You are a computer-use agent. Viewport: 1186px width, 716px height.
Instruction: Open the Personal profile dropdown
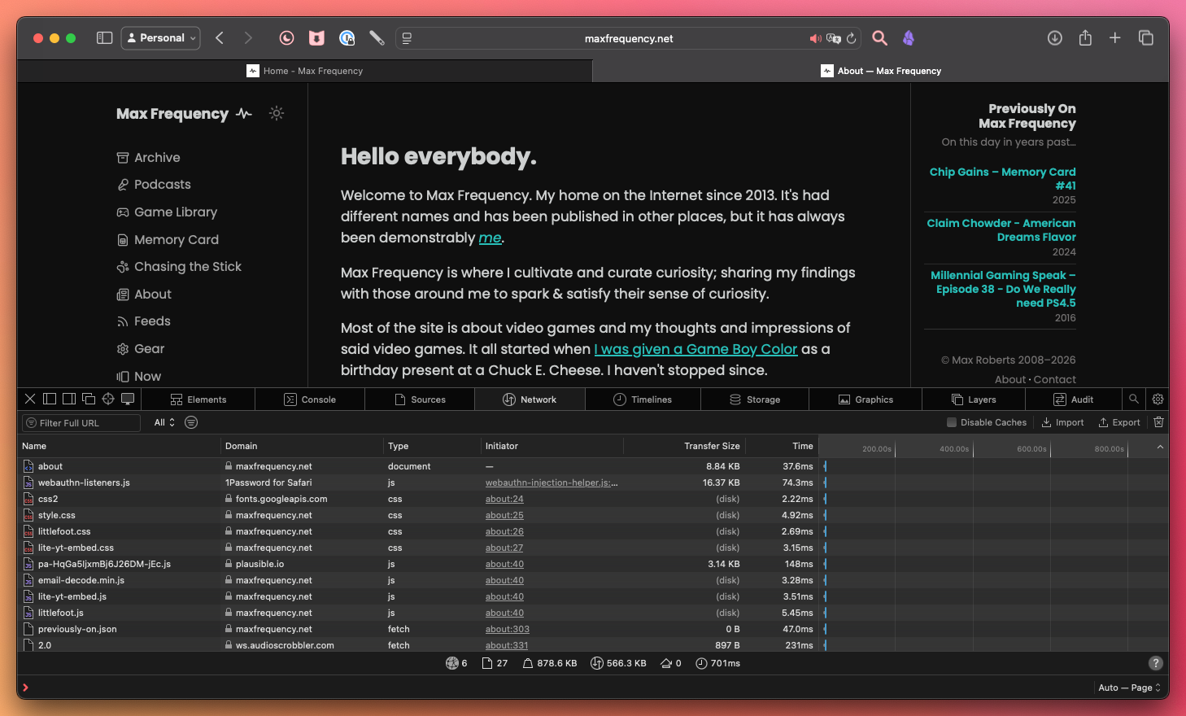pyautogui.click(x=161, y=38)
